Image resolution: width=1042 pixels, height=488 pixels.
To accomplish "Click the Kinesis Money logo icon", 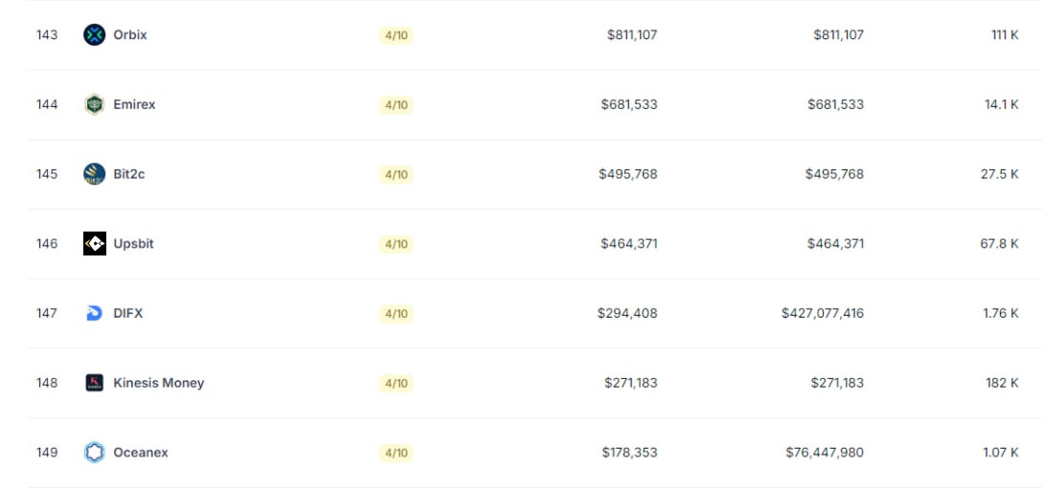I will pyautogui.click(x=95, y=383).
